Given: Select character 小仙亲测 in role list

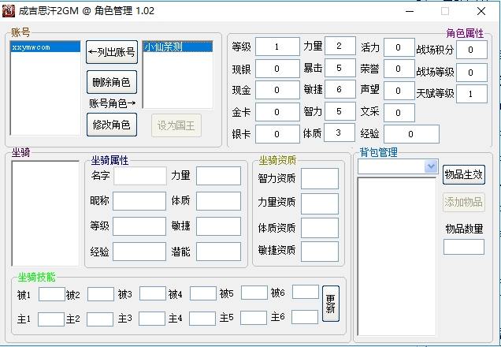Looking at the screenshot, I should [x=178, y=47].
